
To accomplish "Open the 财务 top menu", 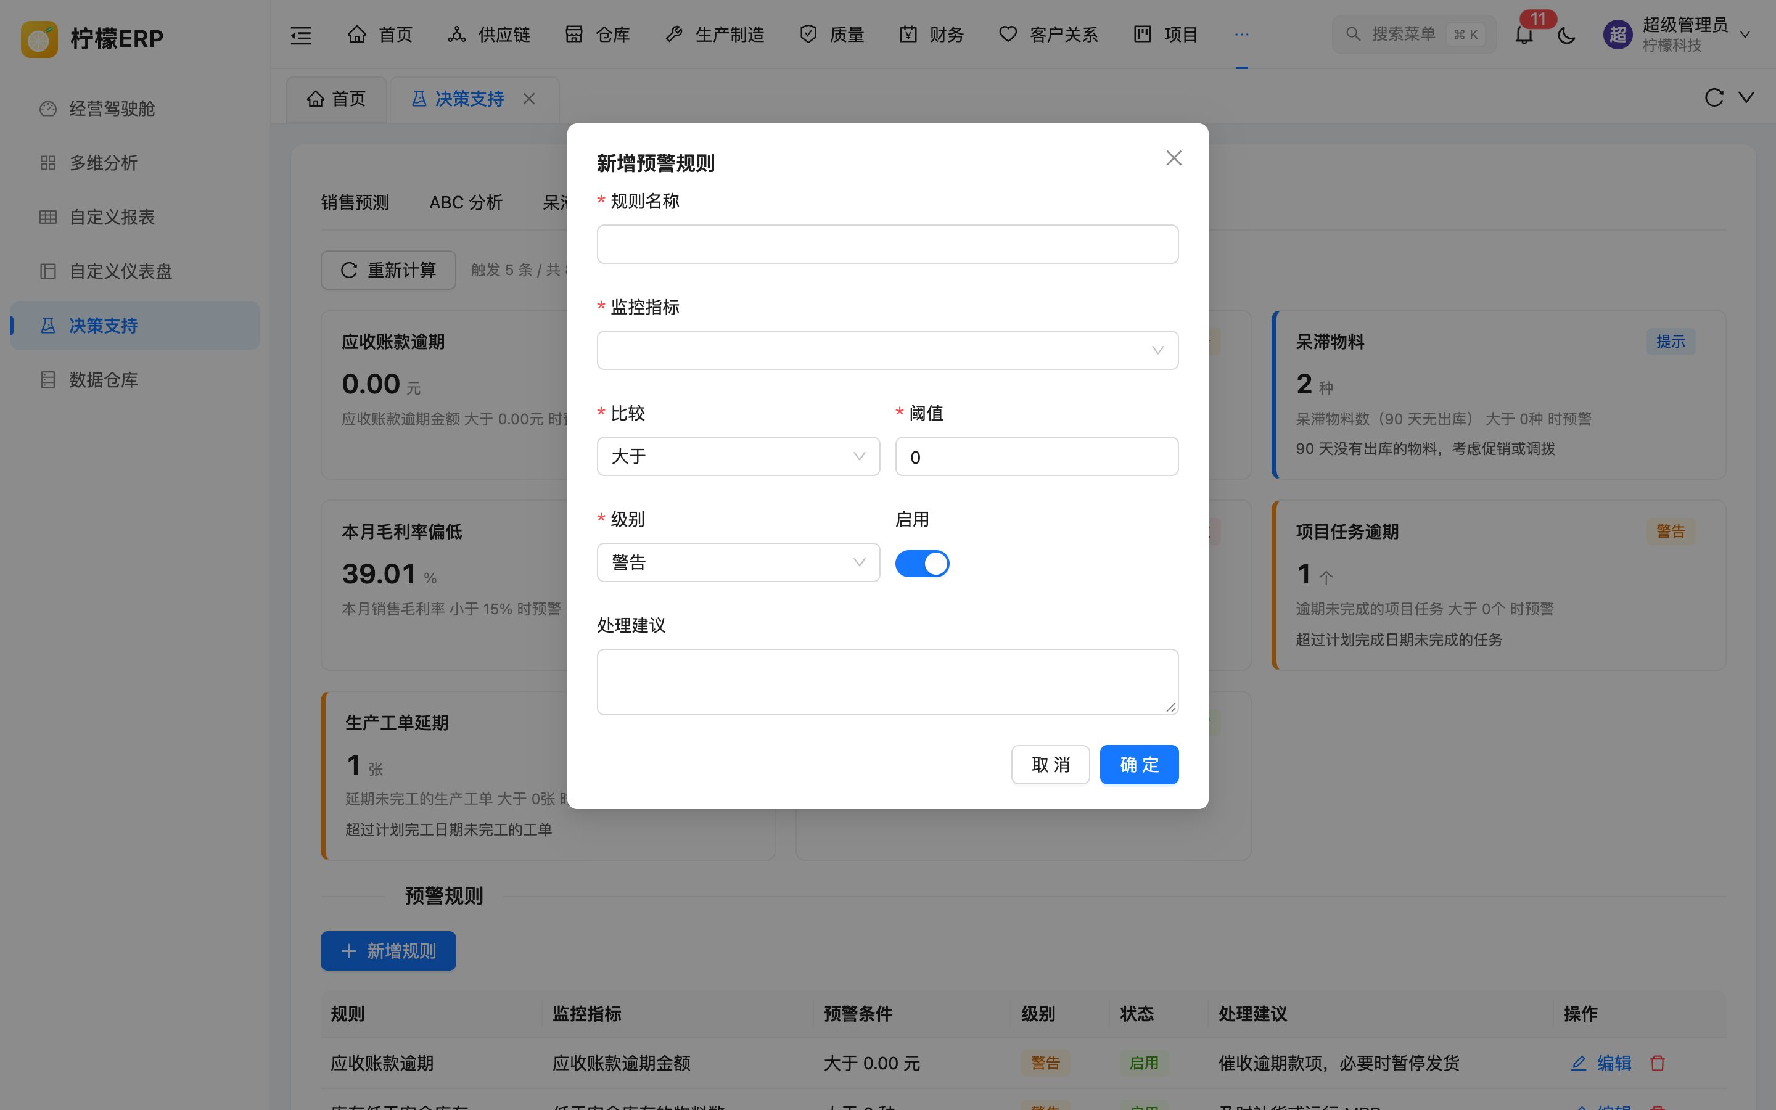I will [931, 35].
